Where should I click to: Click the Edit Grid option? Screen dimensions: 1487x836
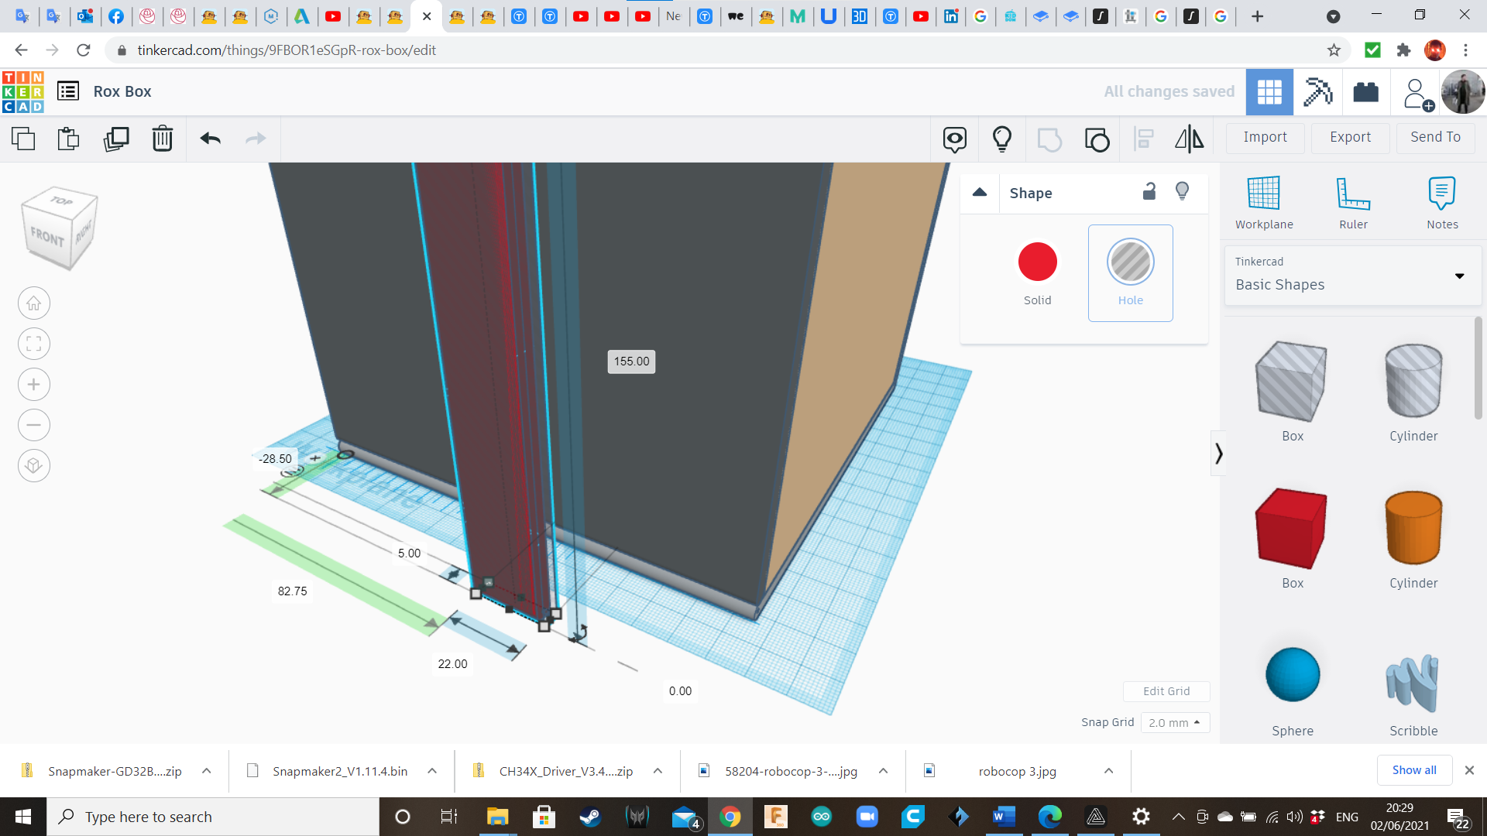(1164, 691)
